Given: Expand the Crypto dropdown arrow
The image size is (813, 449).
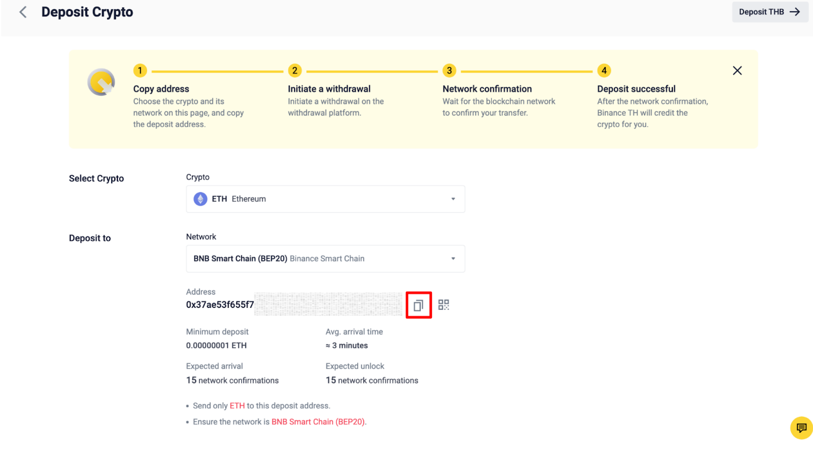Looking at the screenshot, I should pyautogui.click(x=453, y=199).
